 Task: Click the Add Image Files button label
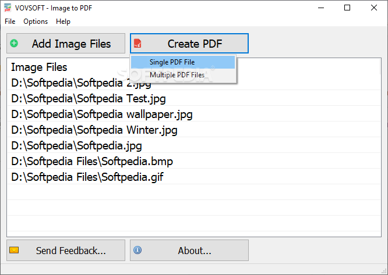71,44
